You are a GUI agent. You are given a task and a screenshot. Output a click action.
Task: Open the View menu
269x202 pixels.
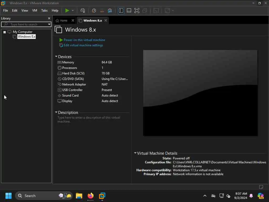pos(25,11)
